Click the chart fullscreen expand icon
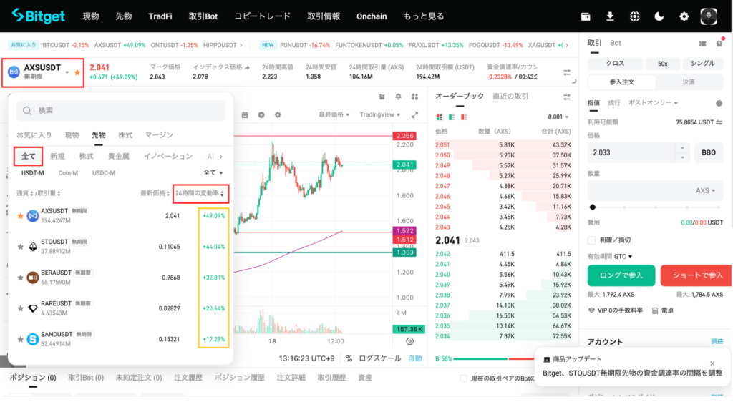Screen dimensions: 733x412 [x=414, y=114]
